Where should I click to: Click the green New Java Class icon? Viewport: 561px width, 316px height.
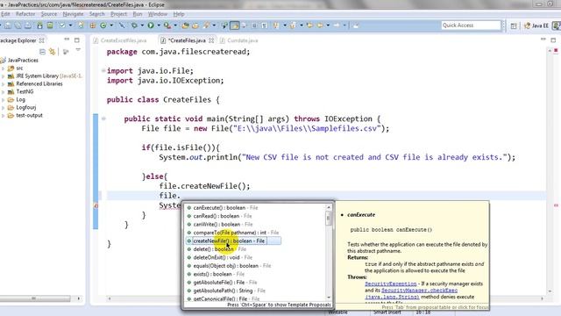103,25
